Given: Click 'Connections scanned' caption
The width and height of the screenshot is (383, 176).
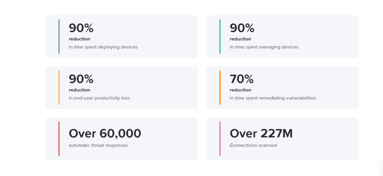Looking at the screenshot, I should 253,145.
